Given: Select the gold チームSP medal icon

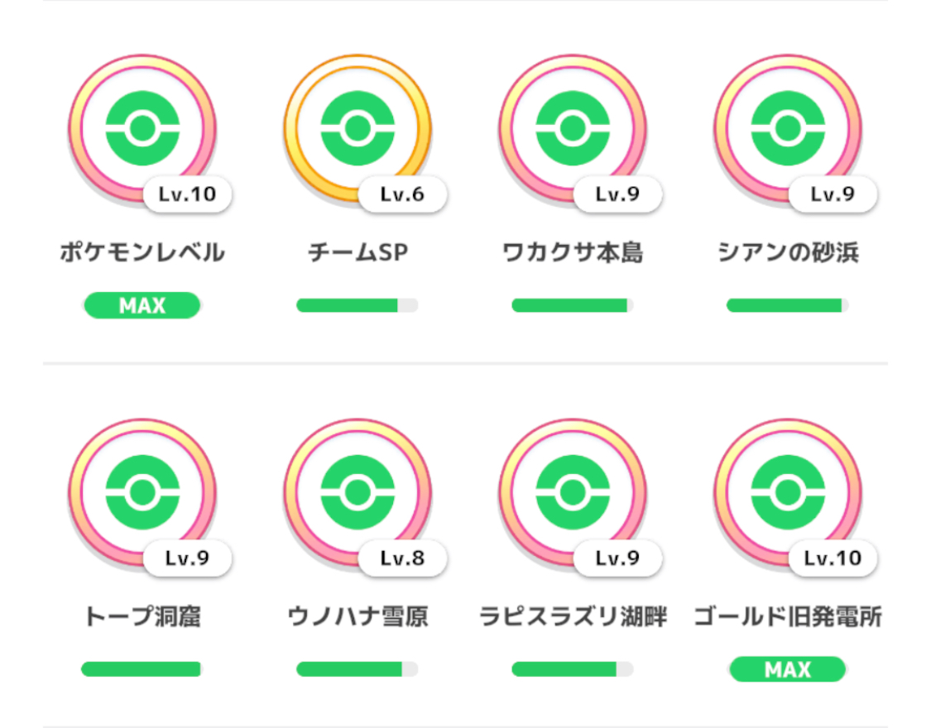Looking at the screenshot, I should (357, 128).
